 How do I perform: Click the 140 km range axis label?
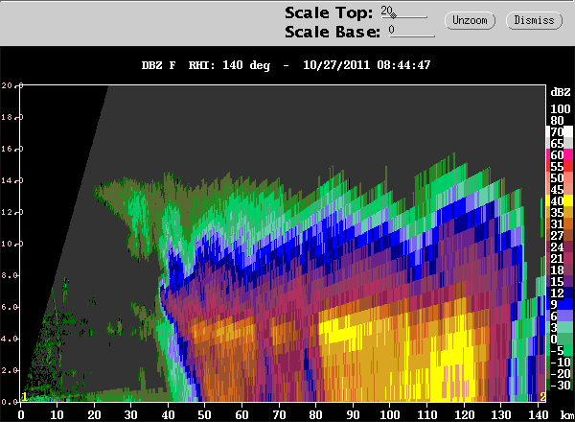539,414
